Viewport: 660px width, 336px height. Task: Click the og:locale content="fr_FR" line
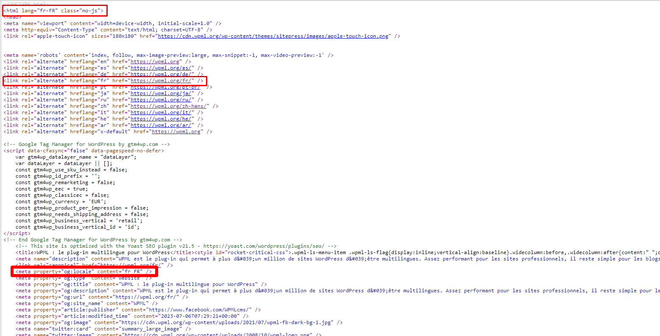coord(84,272)
